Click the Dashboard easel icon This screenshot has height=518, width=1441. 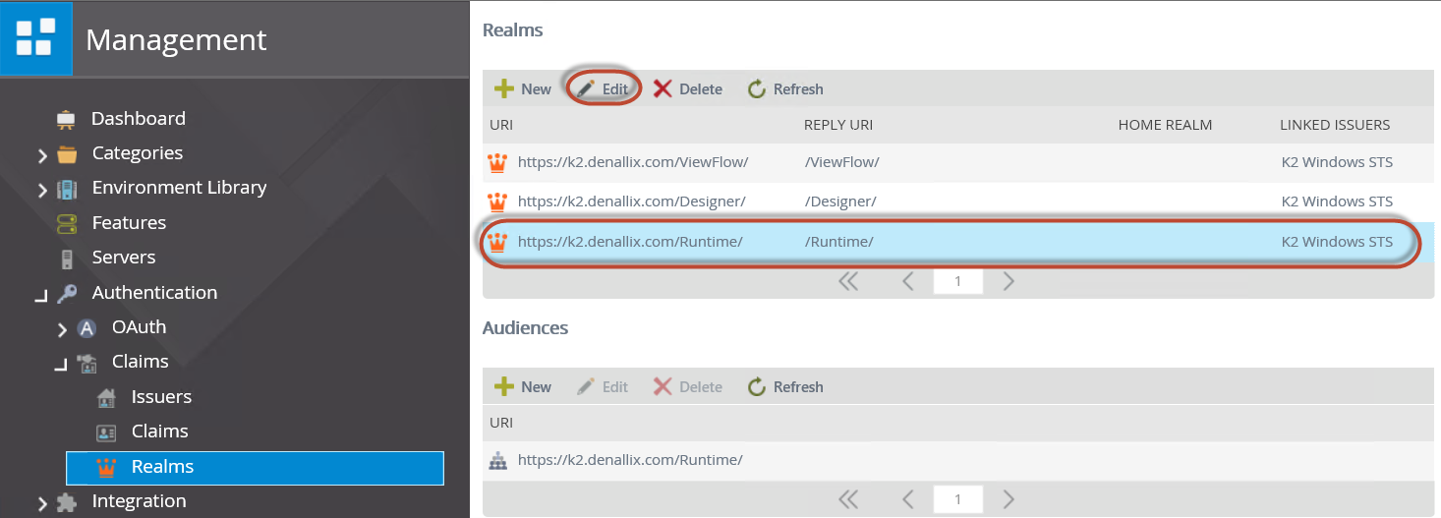[x=67, y=119]
